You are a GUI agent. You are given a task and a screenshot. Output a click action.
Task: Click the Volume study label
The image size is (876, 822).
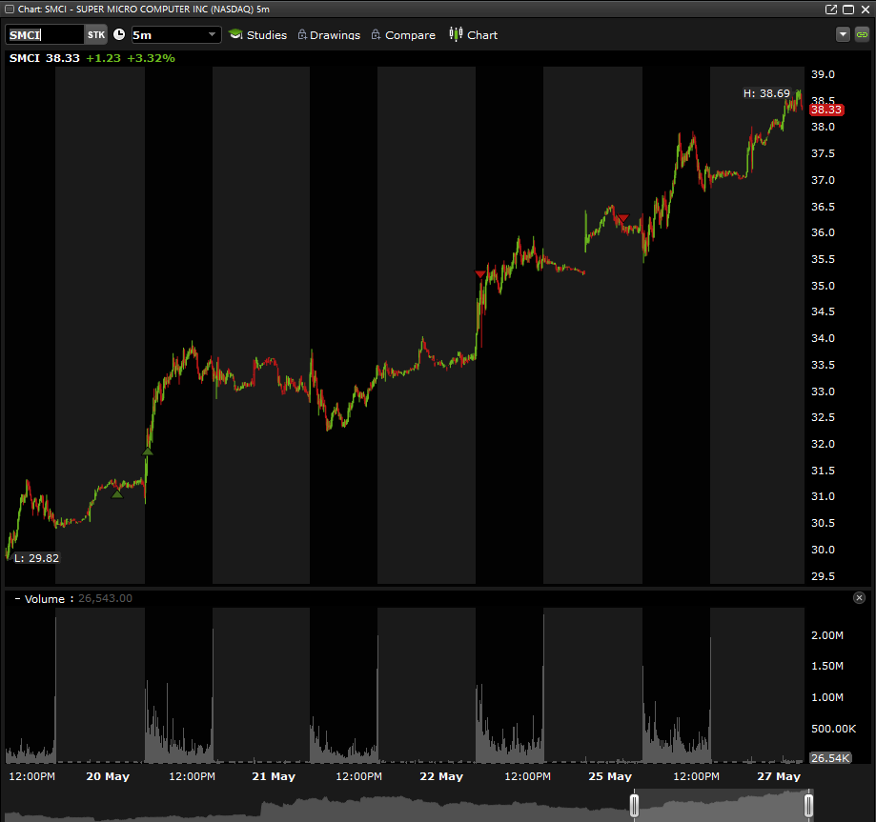(45, 598)
